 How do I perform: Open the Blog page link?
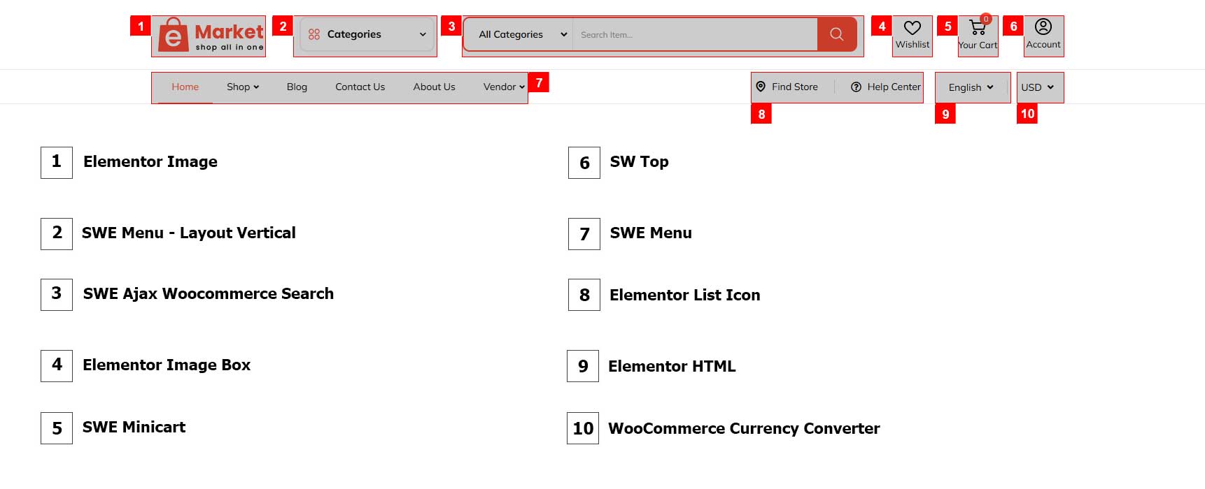click(297, 87)
